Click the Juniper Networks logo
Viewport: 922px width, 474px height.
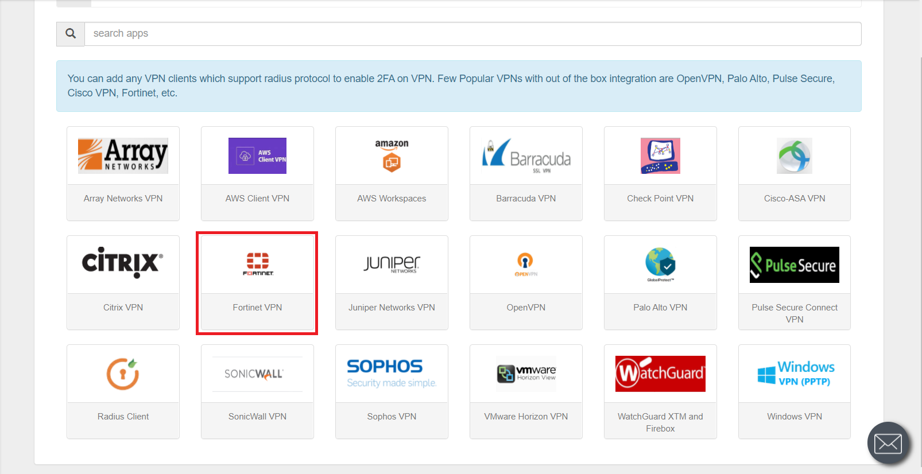(392, 264)
